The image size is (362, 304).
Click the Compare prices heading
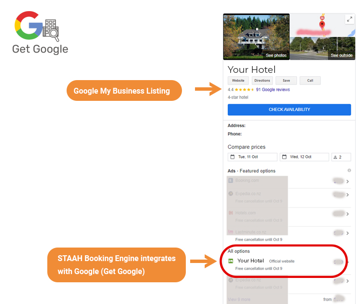pyautogui.click(x=246, y=147)
